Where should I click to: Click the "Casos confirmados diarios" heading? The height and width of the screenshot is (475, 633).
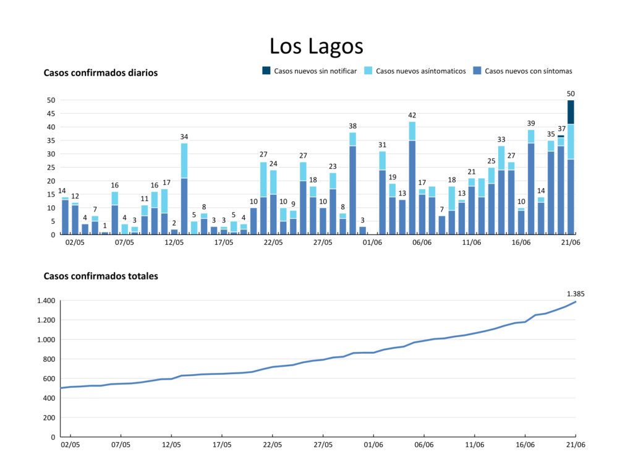pos(100,73)
